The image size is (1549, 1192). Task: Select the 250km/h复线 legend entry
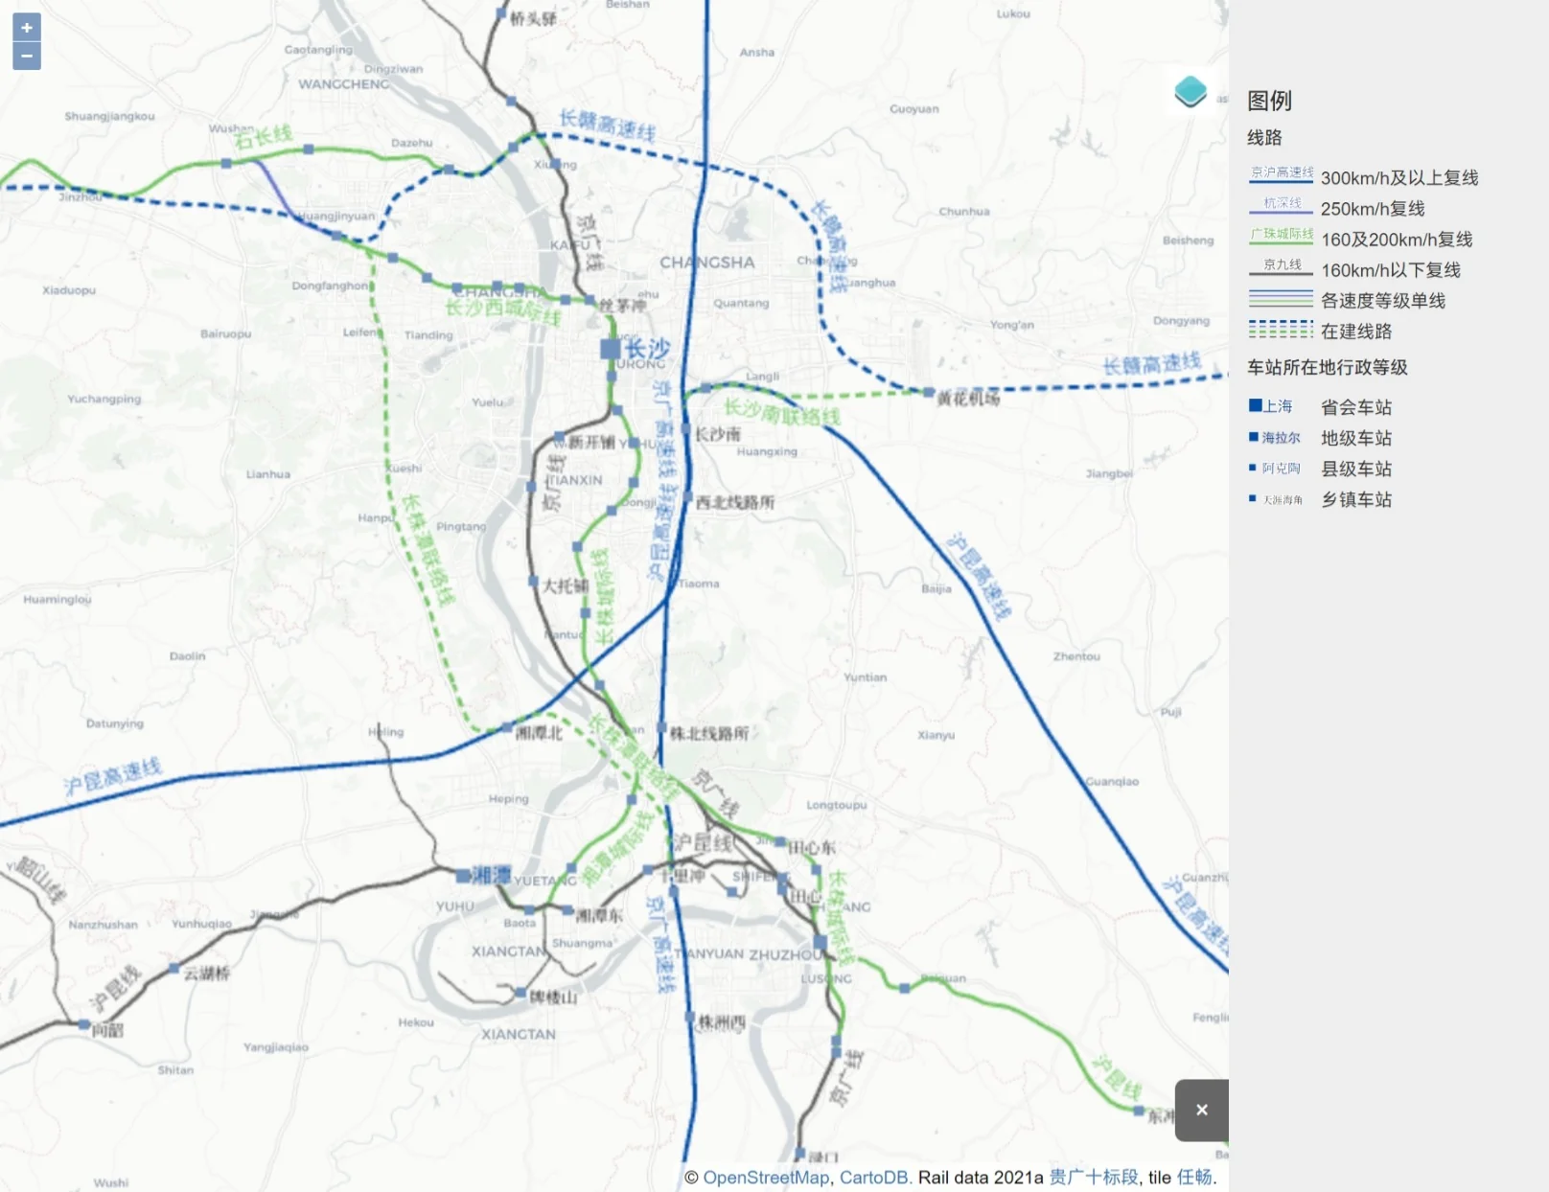tap(1336, 208)
